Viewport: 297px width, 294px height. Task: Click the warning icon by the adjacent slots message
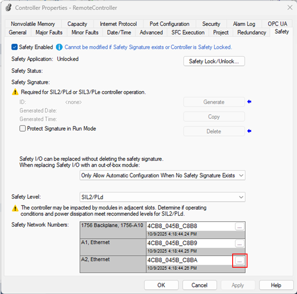tap(15, 208)
